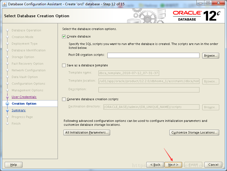Proceed with the Next button

pos(173,165)
